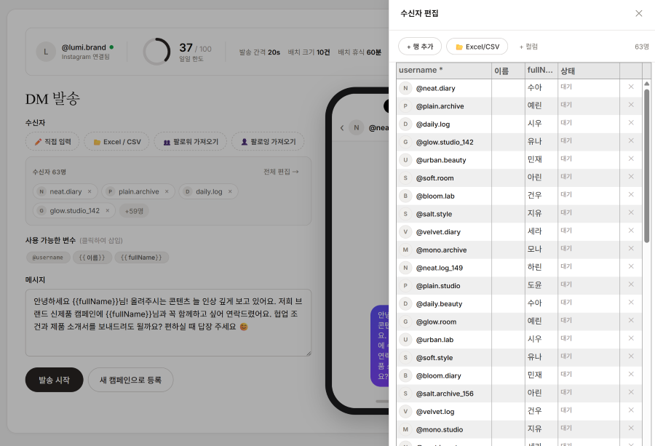Viewport: 655px width, 446px height.
Task: Delete the @soft.room row
Action: pos(631,177)
